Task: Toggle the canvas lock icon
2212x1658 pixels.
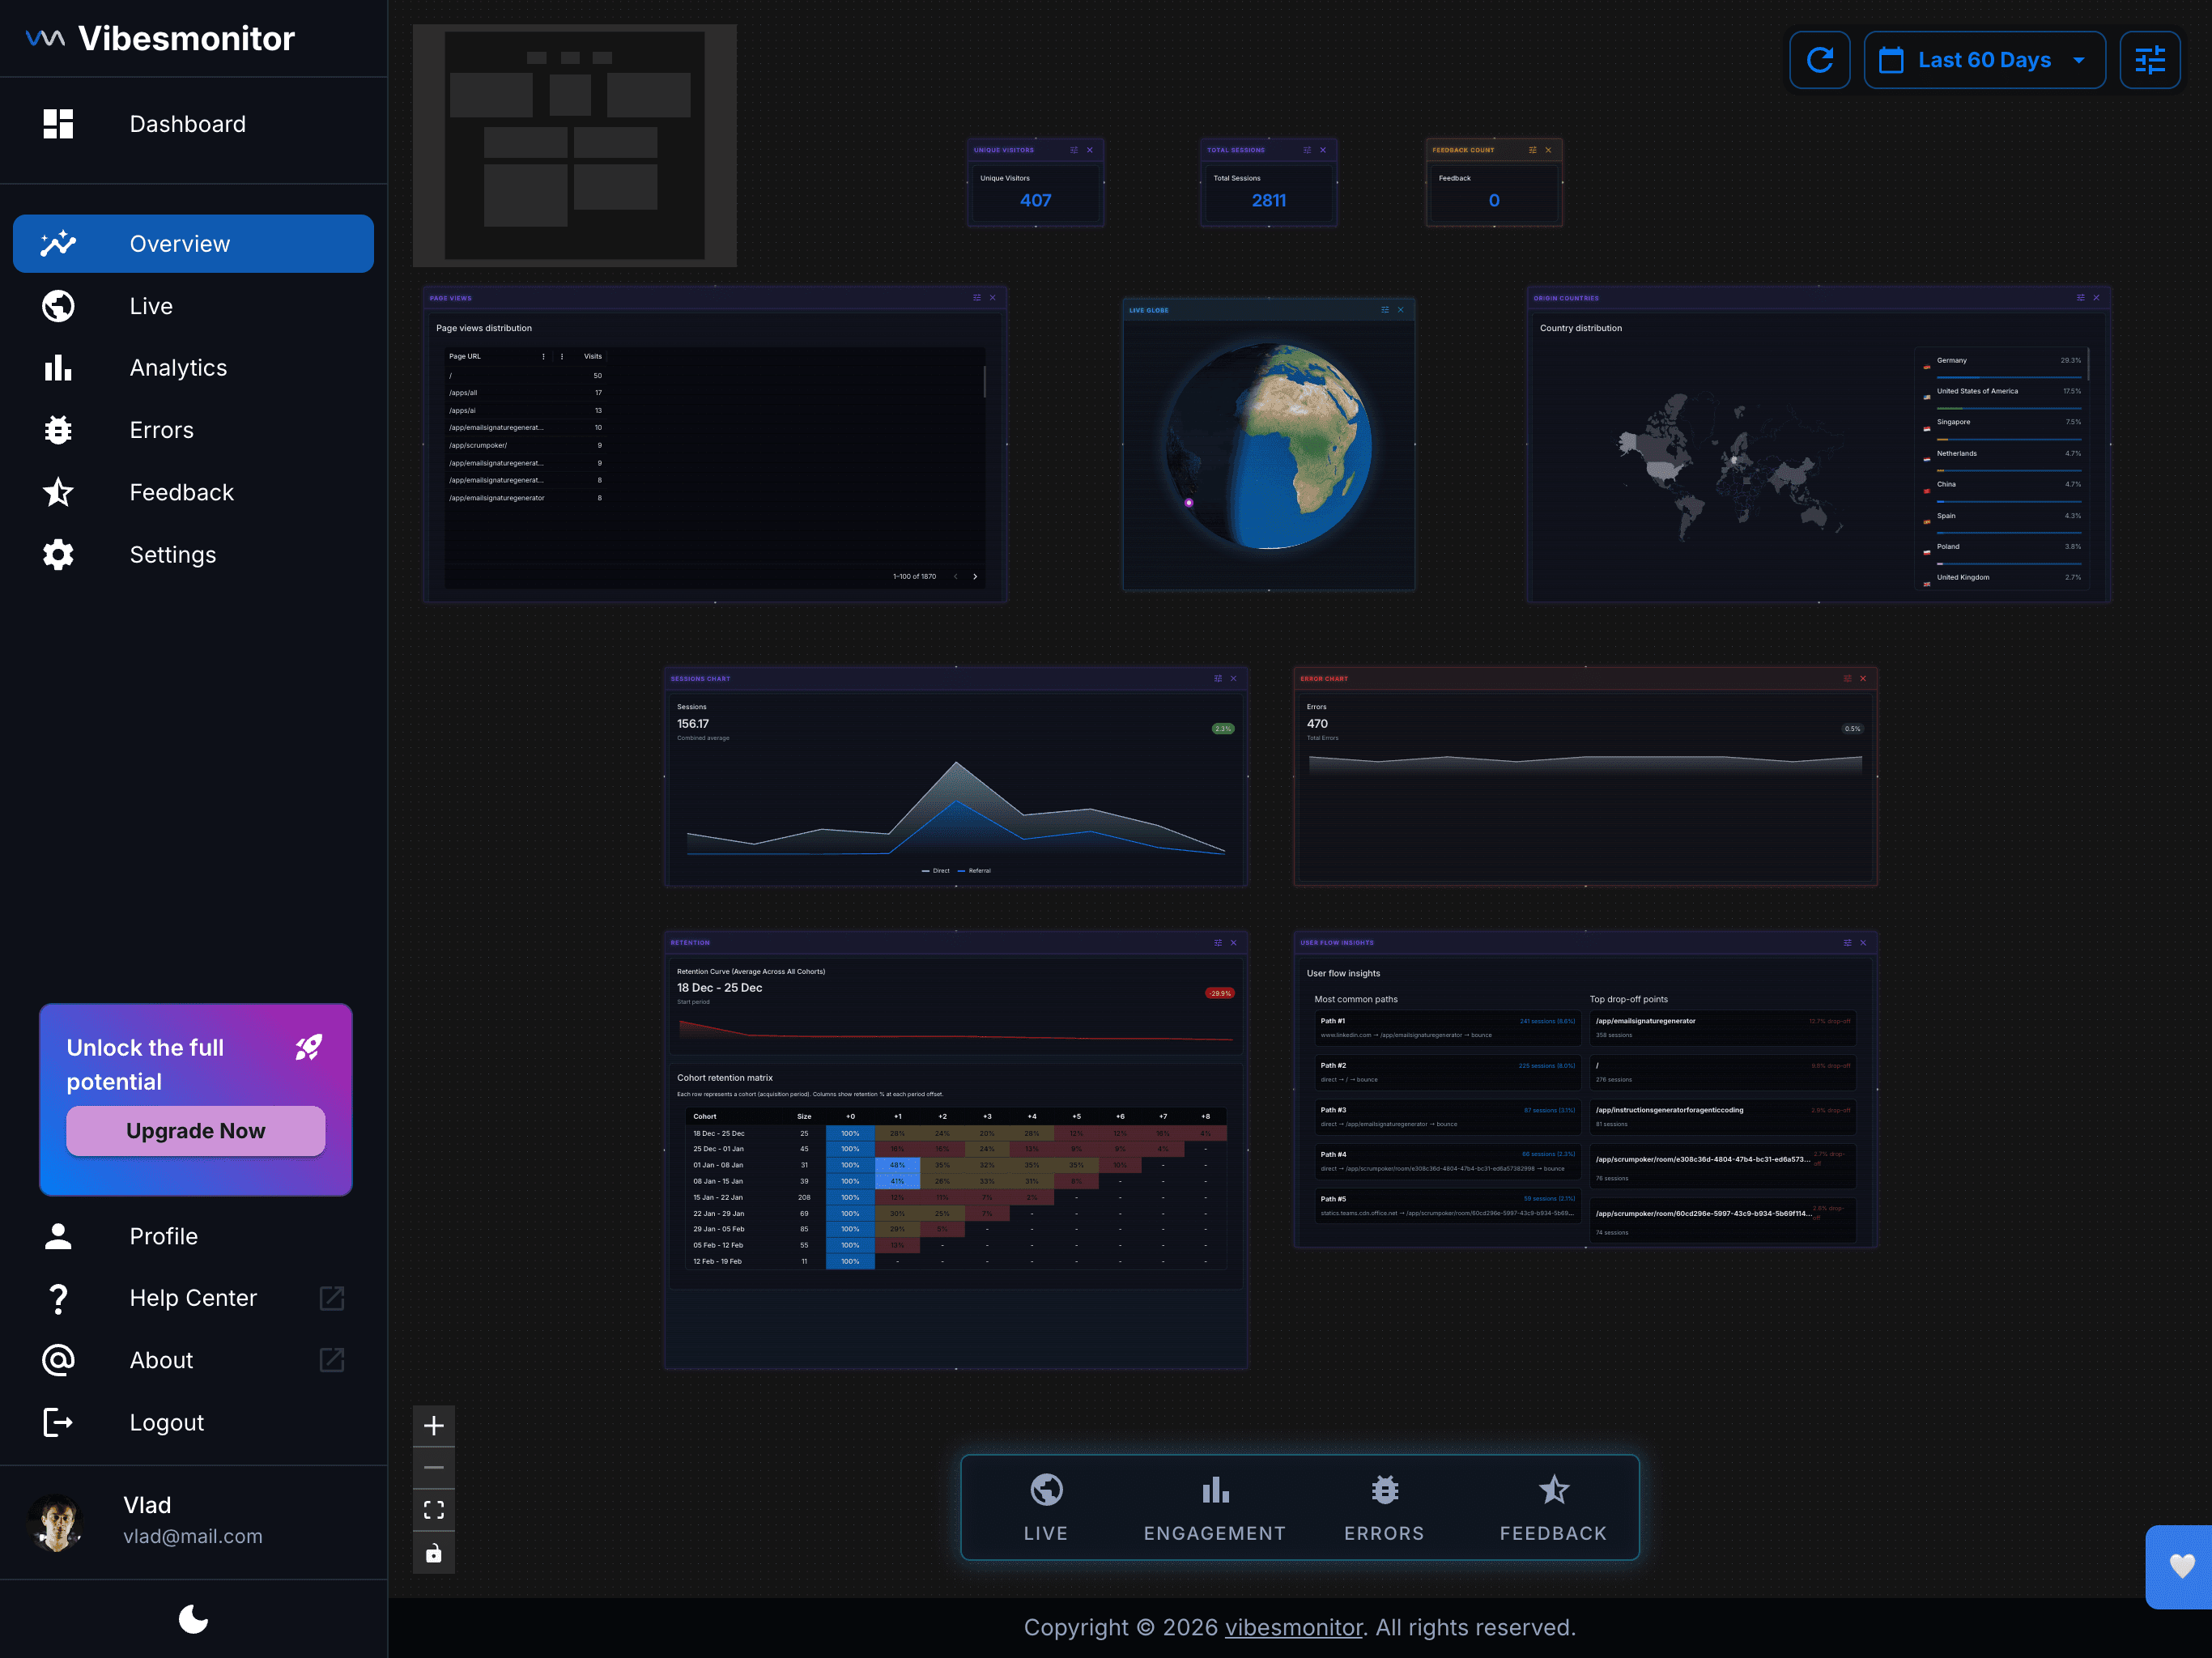Action: pyautogui.click(x=434, y=1552)
